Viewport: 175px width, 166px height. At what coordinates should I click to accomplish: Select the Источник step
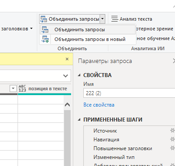[x=105, y=131]
